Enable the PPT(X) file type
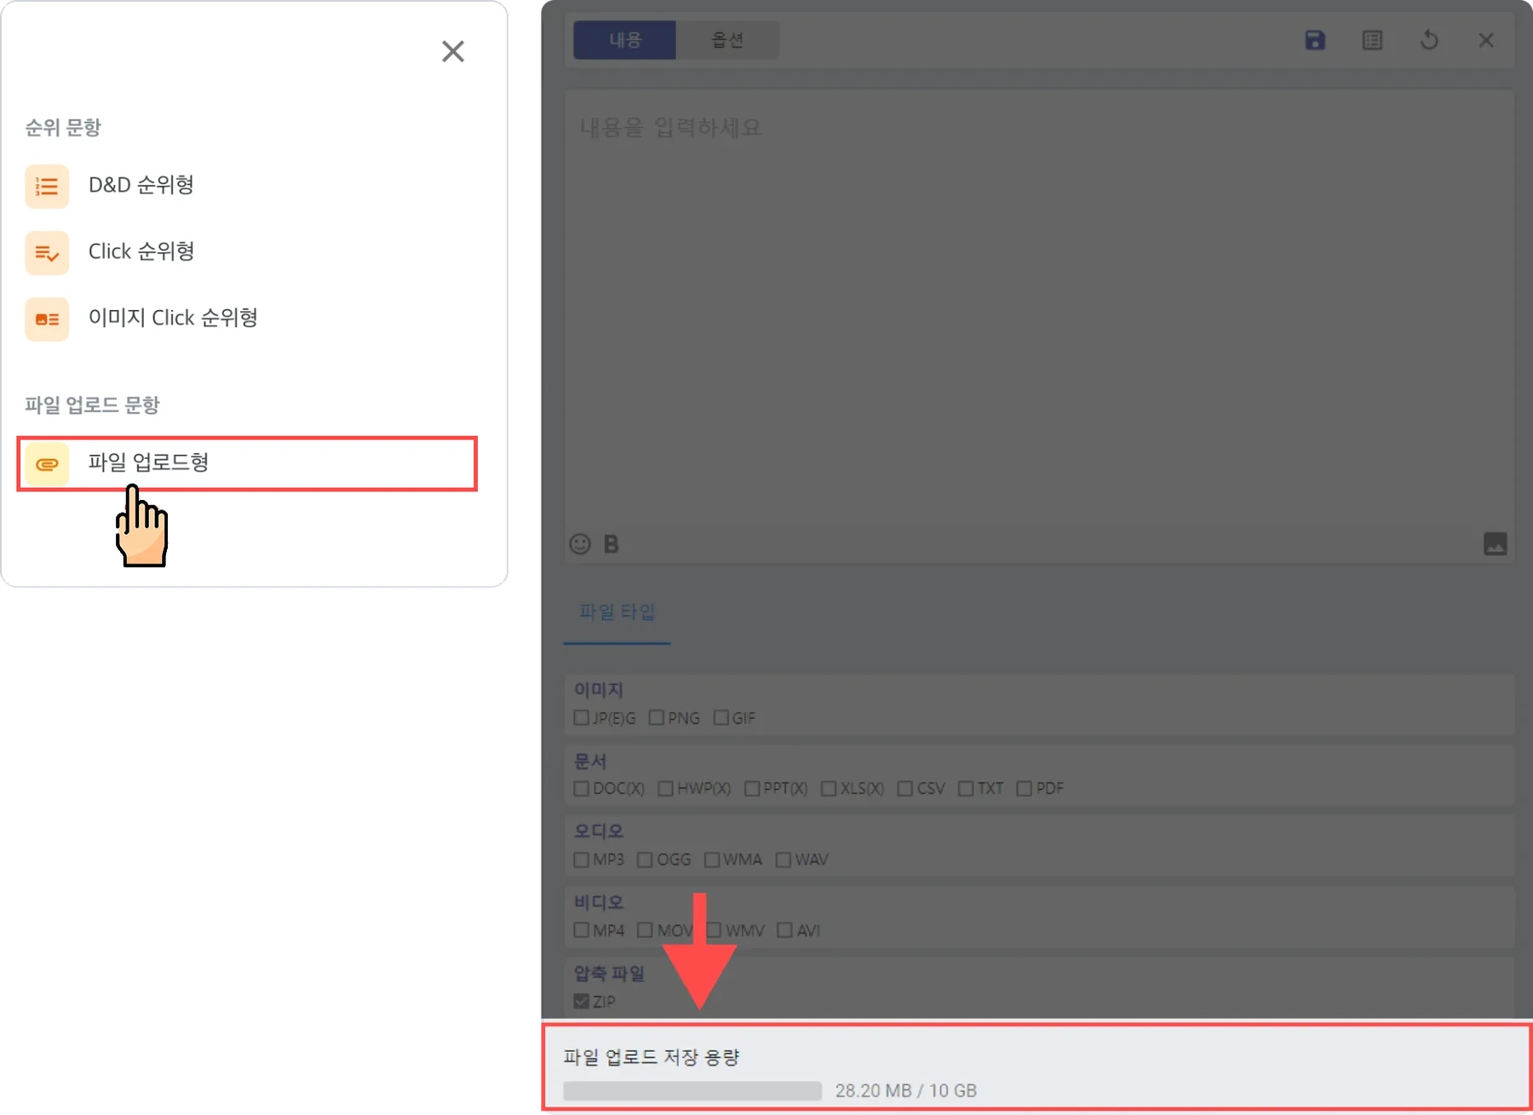The image size is (1533, 1115). pyautogui.click(x=751, y=789)
